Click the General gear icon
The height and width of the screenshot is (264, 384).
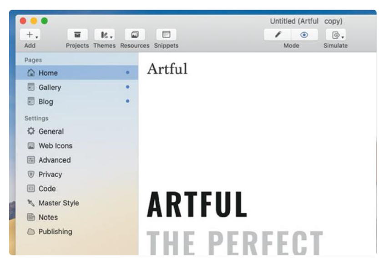[x=31, y=131]
